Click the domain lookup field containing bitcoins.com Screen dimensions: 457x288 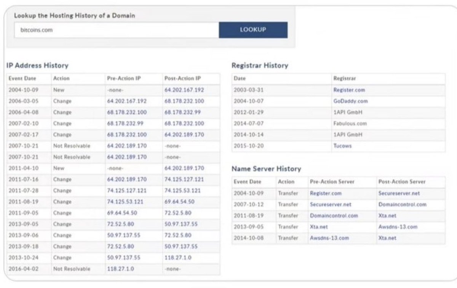116,30
